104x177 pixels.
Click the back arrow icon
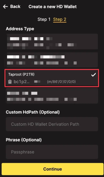coord(5,7)
